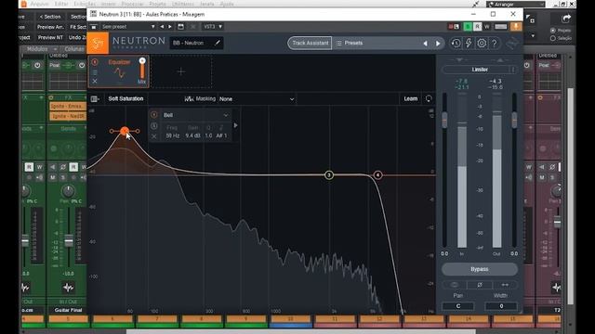Enable Soft Saturation

126,99
